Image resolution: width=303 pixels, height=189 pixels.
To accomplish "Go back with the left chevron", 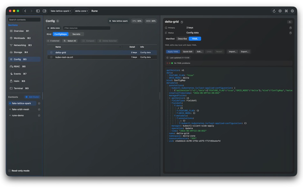I will point(25,11).
